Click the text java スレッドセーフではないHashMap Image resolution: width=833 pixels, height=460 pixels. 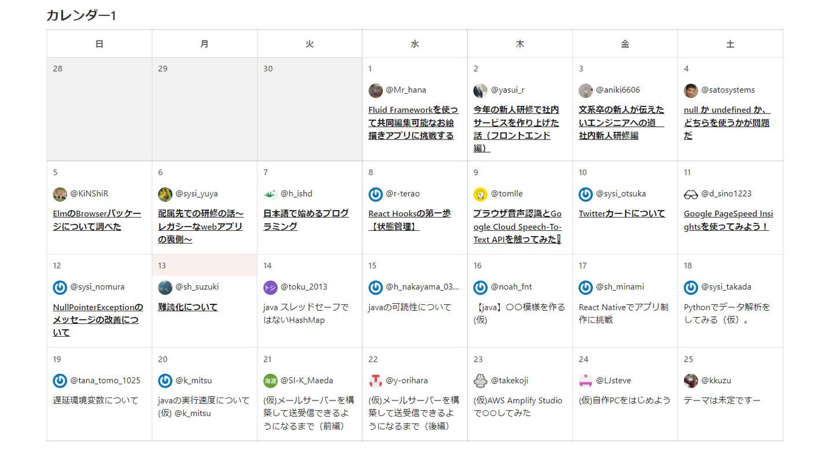[x=306, y=314]
